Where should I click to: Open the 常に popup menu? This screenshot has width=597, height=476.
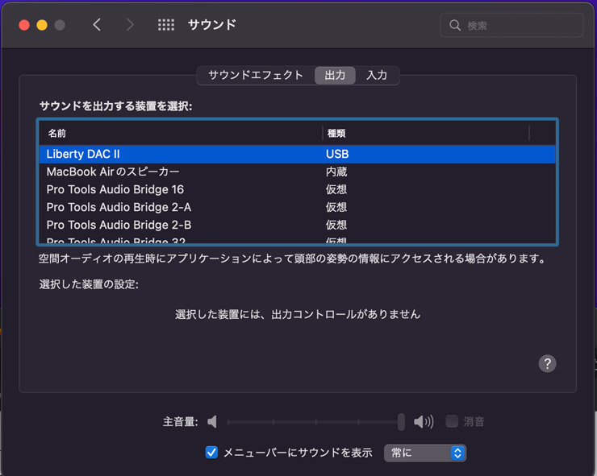(x=425, y=453)
